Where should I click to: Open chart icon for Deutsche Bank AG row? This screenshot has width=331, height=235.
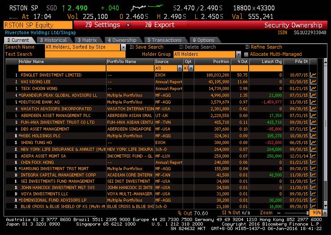click(x=313, y=102)
